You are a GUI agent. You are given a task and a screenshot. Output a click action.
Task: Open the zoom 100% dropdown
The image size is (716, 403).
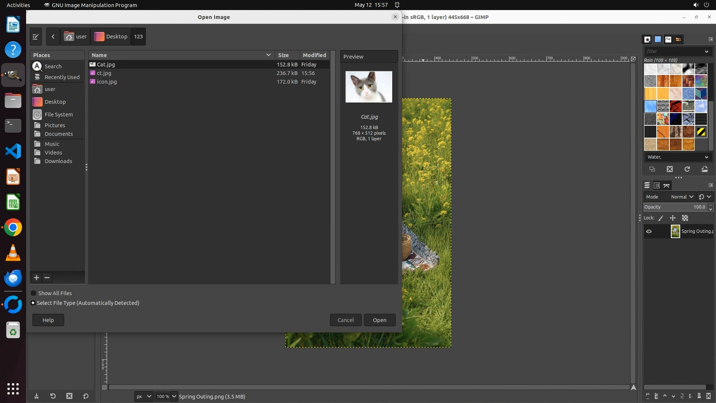174,396
